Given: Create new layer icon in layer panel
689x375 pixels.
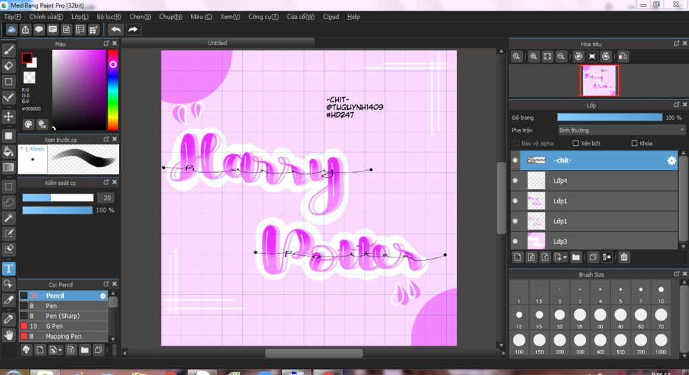Looking at the screenshot, I should tap(517, 257).
